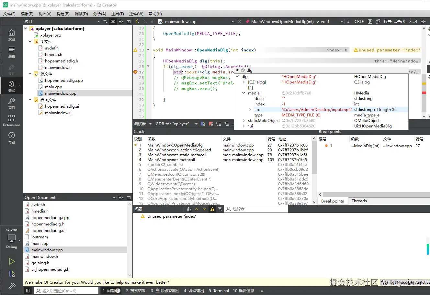The height and width of the screenshot is (295, 430).
Task: Click the project tree filter icon
Action: [105, 22]
